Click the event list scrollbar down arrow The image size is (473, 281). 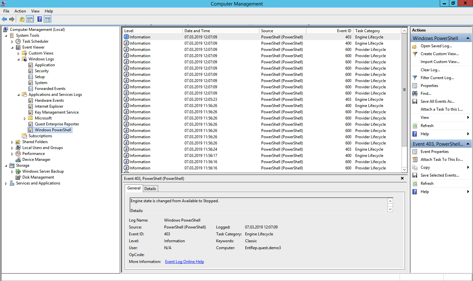pos(404,170)
